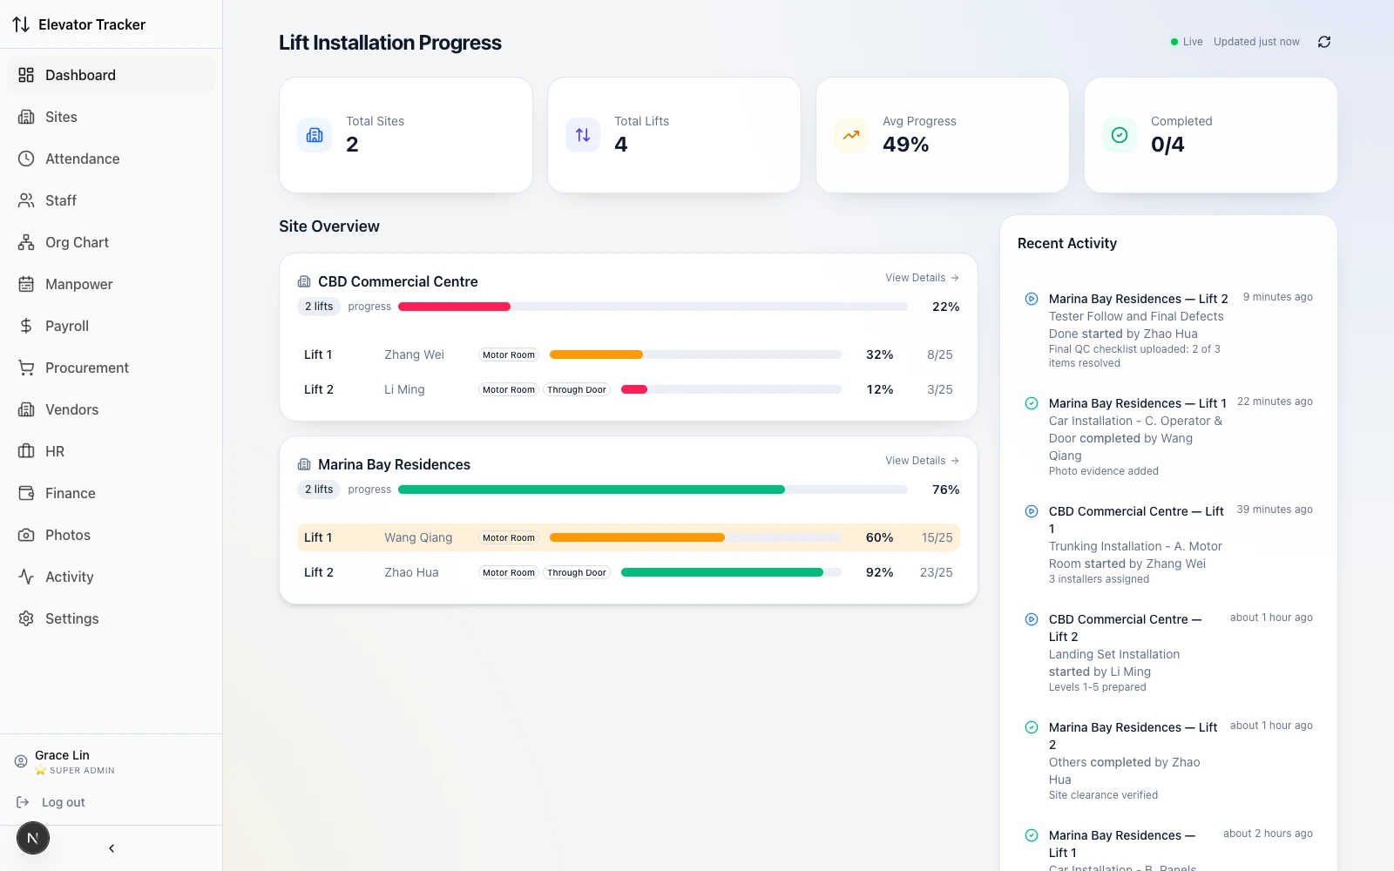Select the highlighted Wang Qiang Lift 1 row
This screenshot has height=871, width=1394.
[628, 537]
